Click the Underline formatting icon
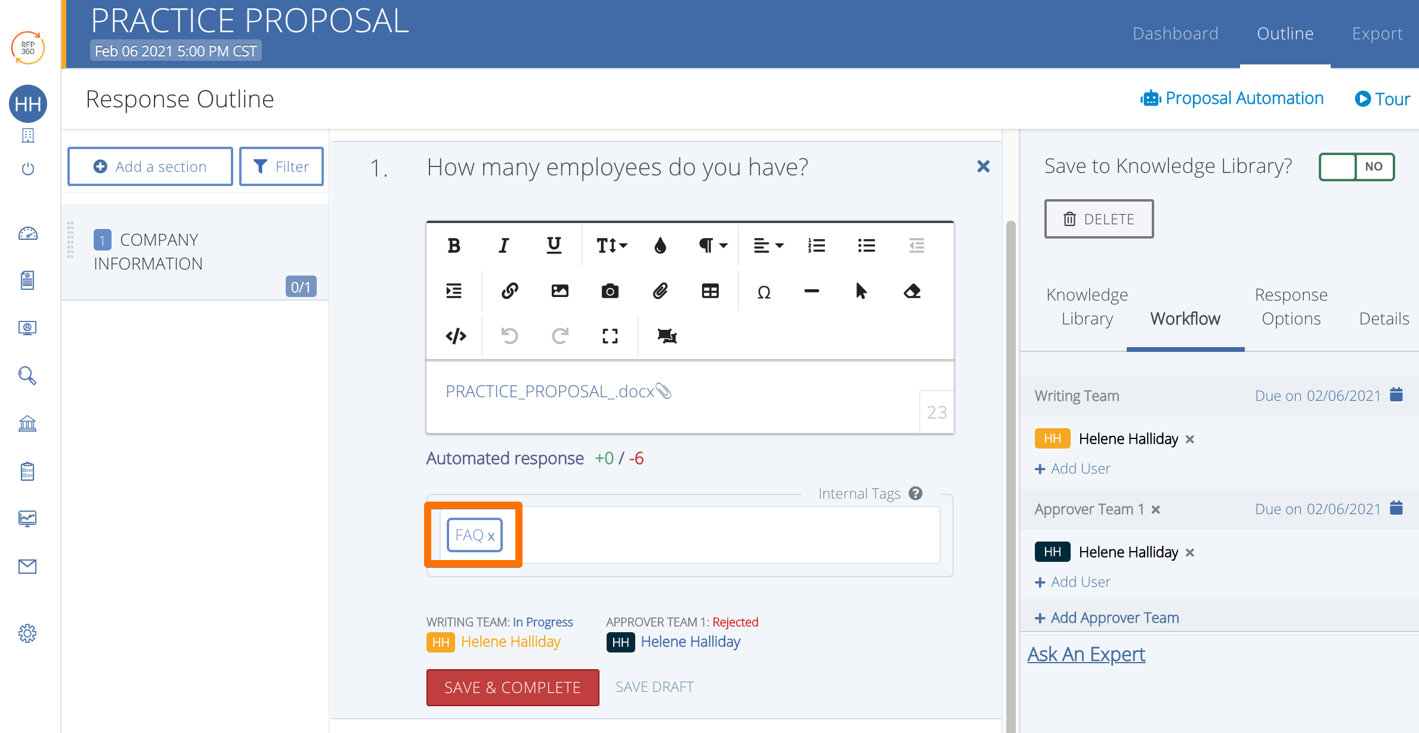Image resolution: width=1419 pixels, height=733 pixels. (x=554, y=246)
